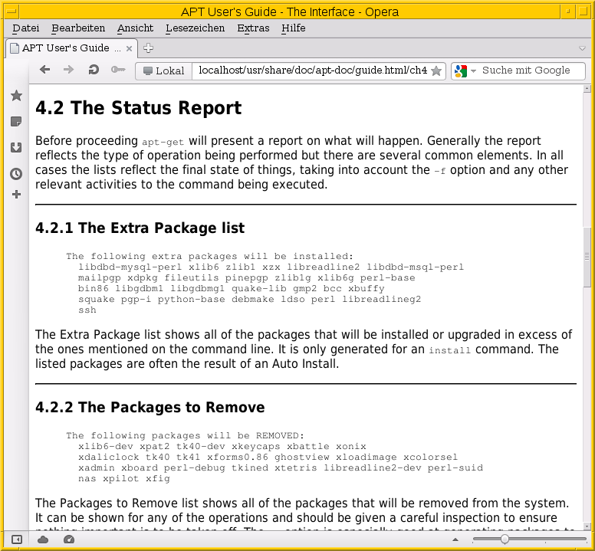The height and width of the screenshot is (551, 595).
Task: Go forward with the forward arrow
Action: pos(68,70)
